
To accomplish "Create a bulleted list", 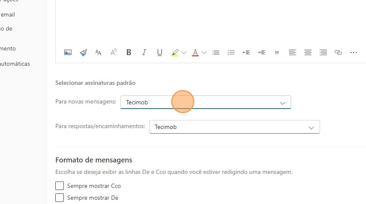I will tap(216, 53).
